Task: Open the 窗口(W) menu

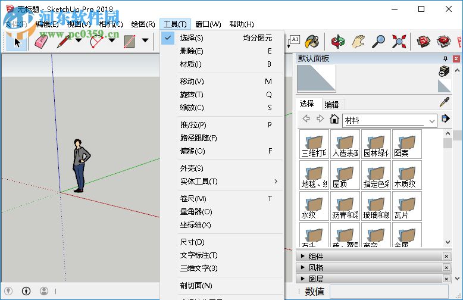Action: pyautogui.click(x=208, y=24)
